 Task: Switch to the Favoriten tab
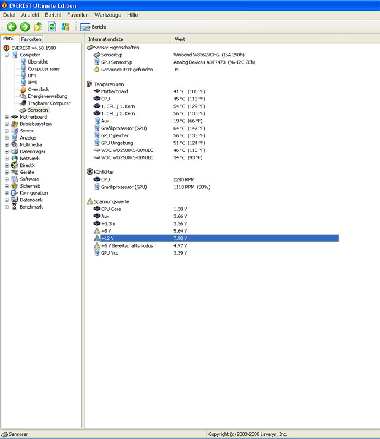(x=31, y=39)
